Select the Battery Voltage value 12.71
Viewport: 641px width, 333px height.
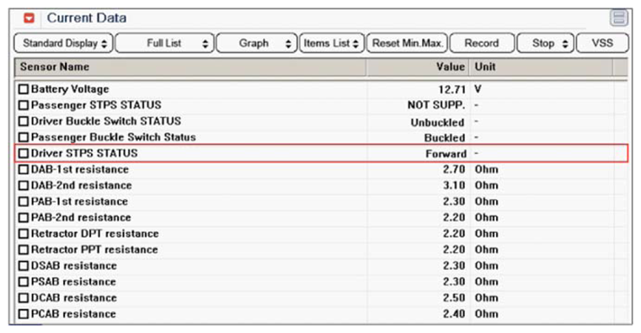pos(451,89)
